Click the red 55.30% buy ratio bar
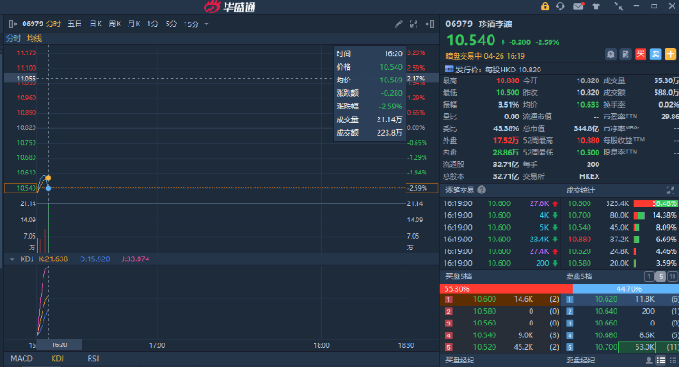The width and height of the screenshot is (679, 367). point(506,288)
